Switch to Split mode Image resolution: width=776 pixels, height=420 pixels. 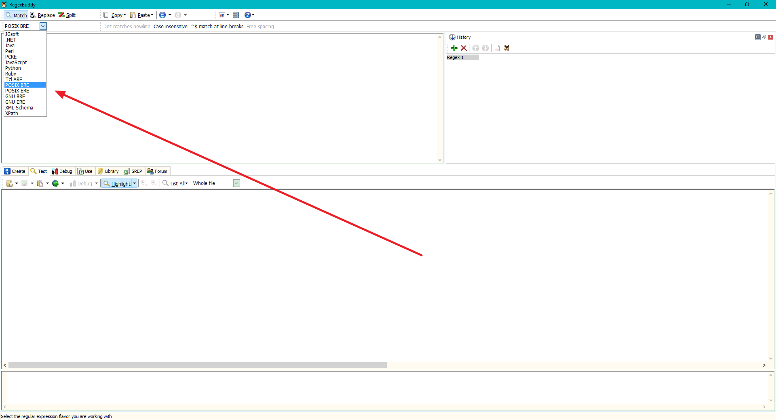click(67, 15)
